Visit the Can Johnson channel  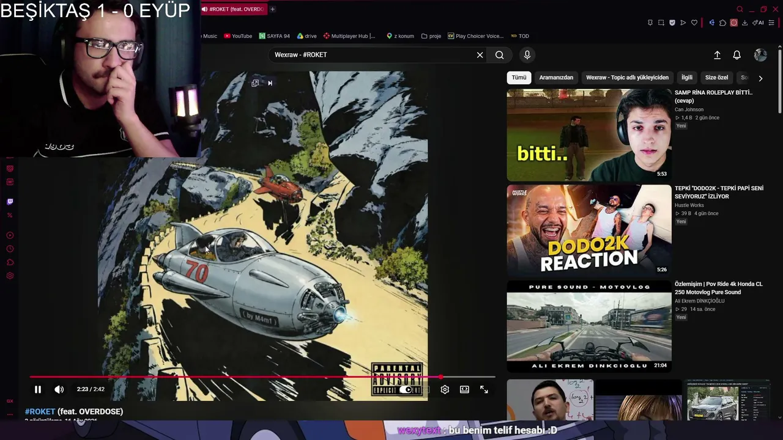pos(689,110)
